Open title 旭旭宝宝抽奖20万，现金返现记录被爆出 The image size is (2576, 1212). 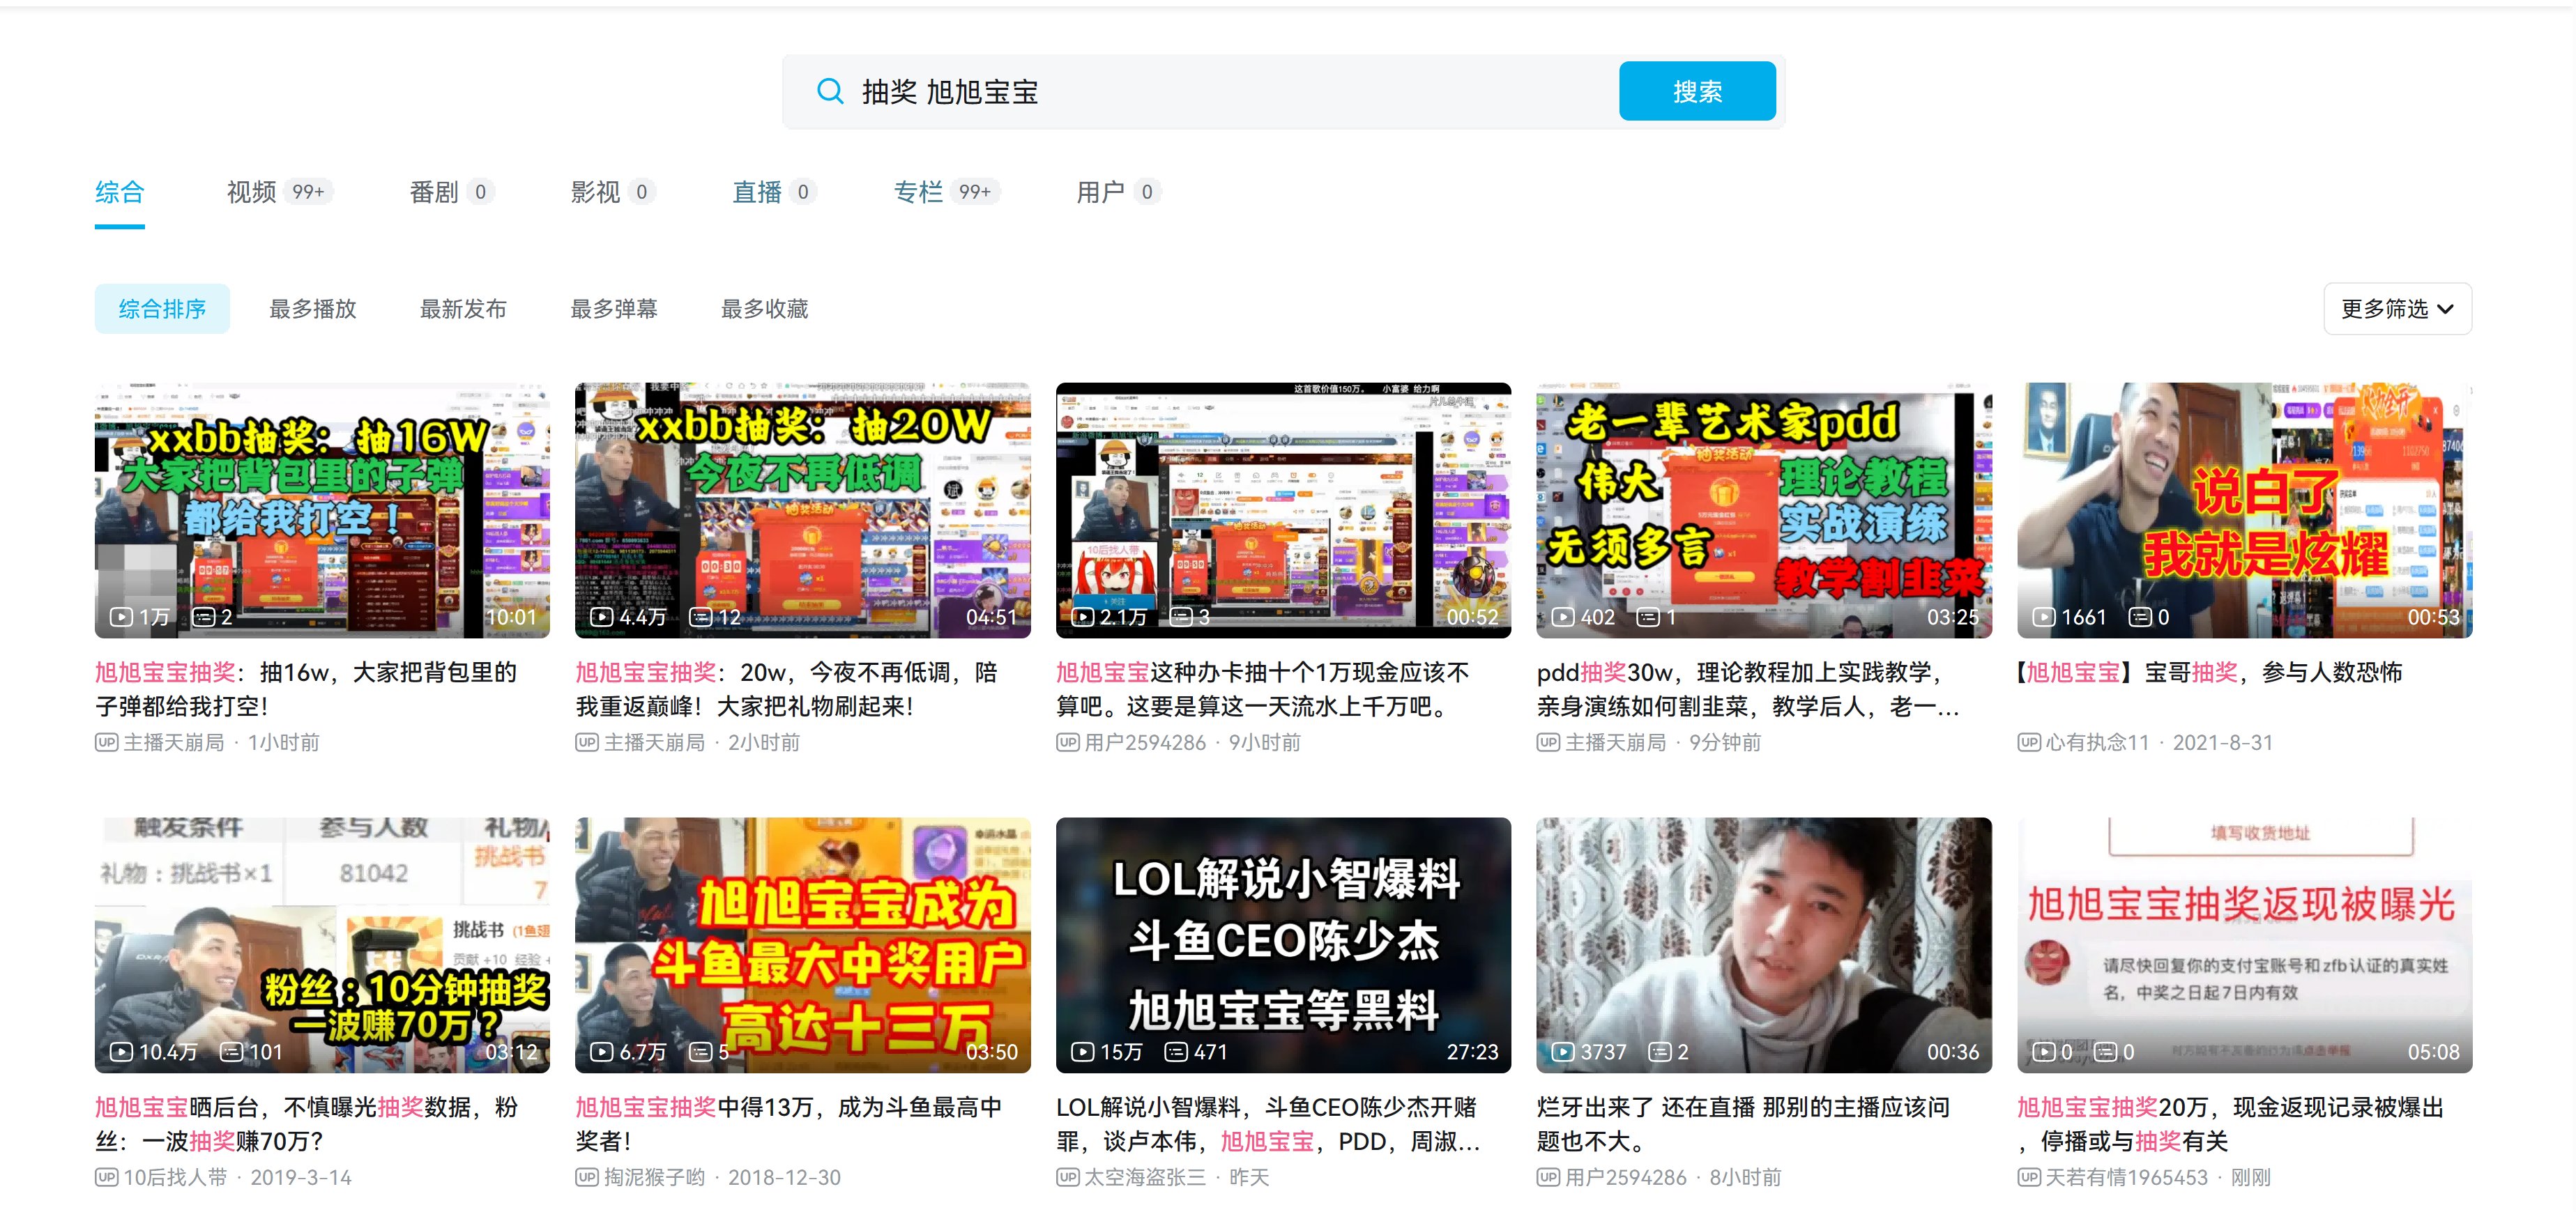(x=2231, y=1124)
